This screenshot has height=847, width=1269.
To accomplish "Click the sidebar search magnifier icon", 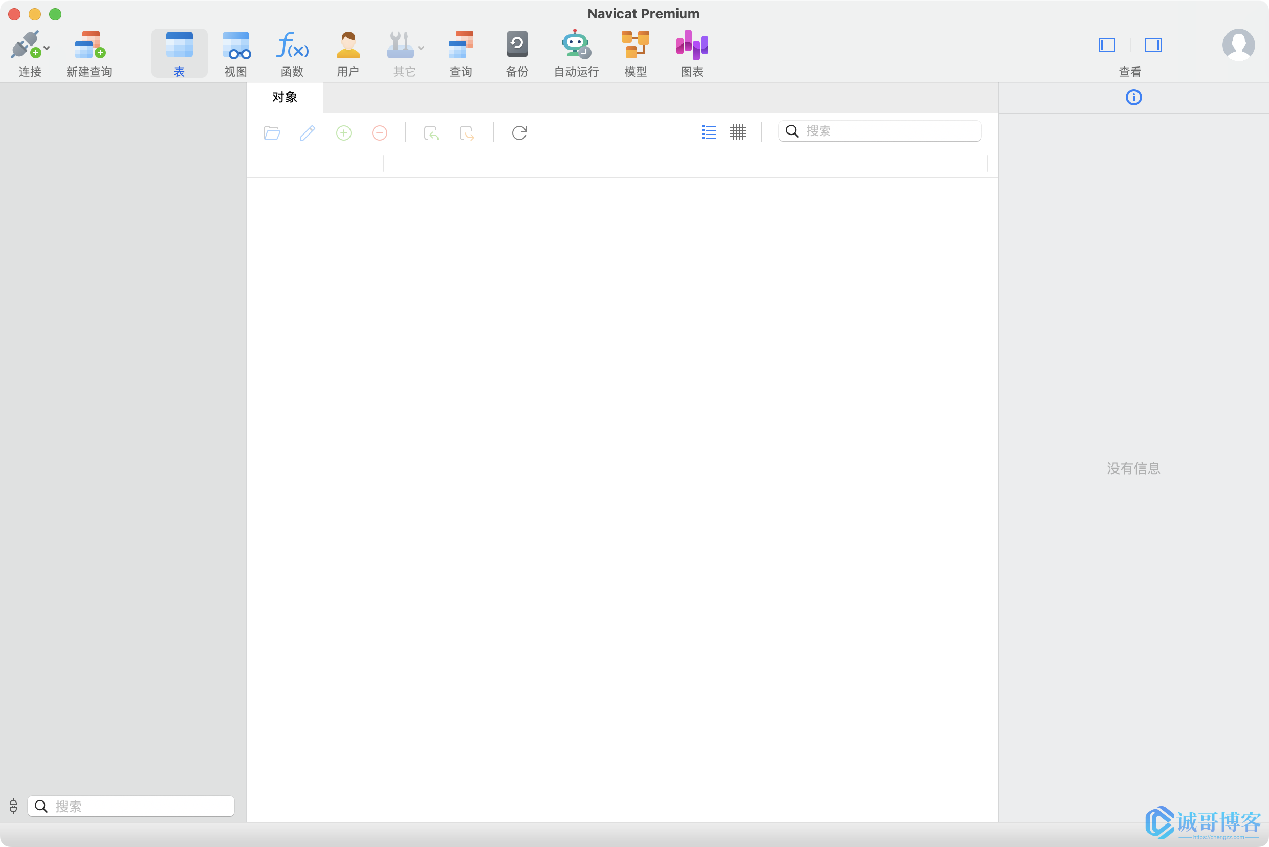I will tap(41, 807).
